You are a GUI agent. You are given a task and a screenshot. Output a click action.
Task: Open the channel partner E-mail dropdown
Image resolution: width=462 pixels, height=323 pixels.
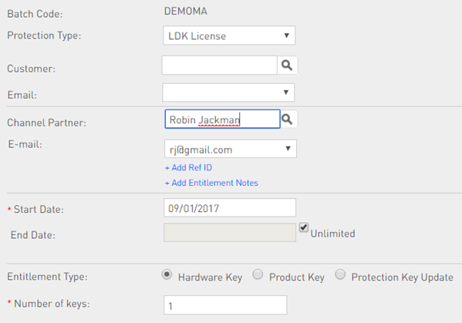231,149
